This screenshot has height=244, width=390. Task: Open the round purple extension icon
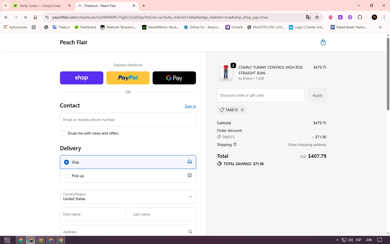pyautogui.click(x=350, y=17)
